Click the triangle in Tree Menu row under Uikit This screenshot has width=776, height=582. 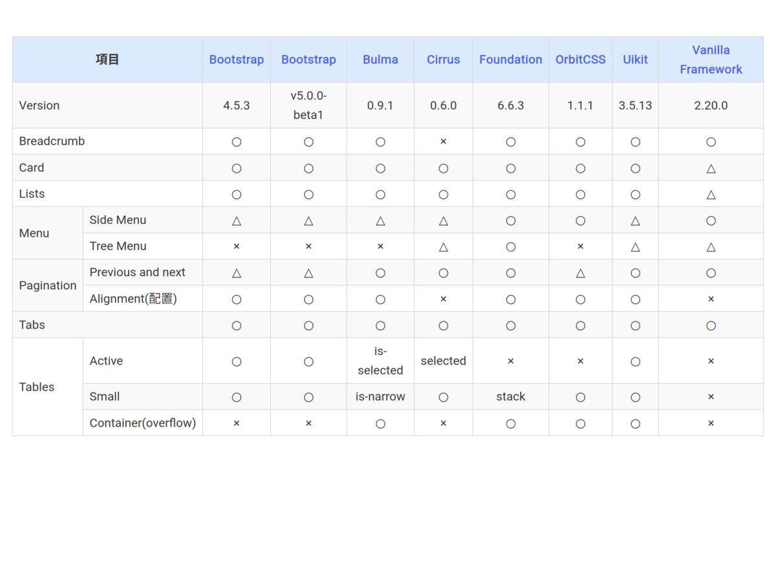[x=636, y=247]
